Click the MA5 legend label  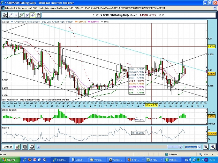(106, 22)
